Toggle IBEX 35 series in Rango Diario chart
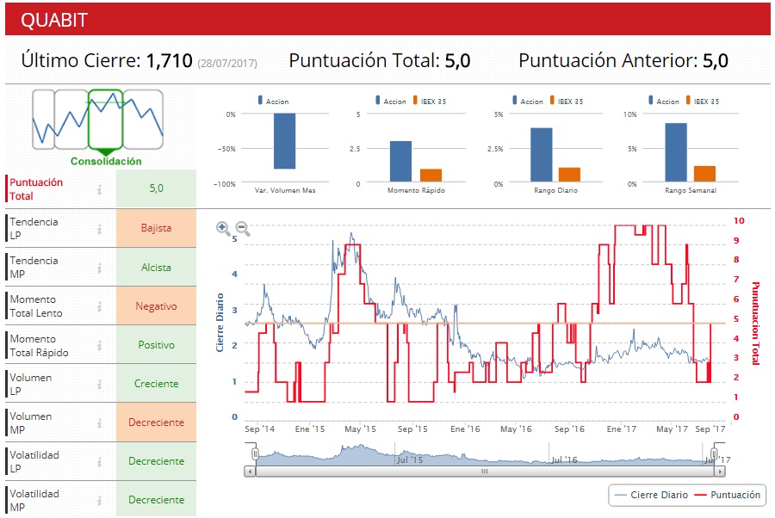 pos(567,101)
